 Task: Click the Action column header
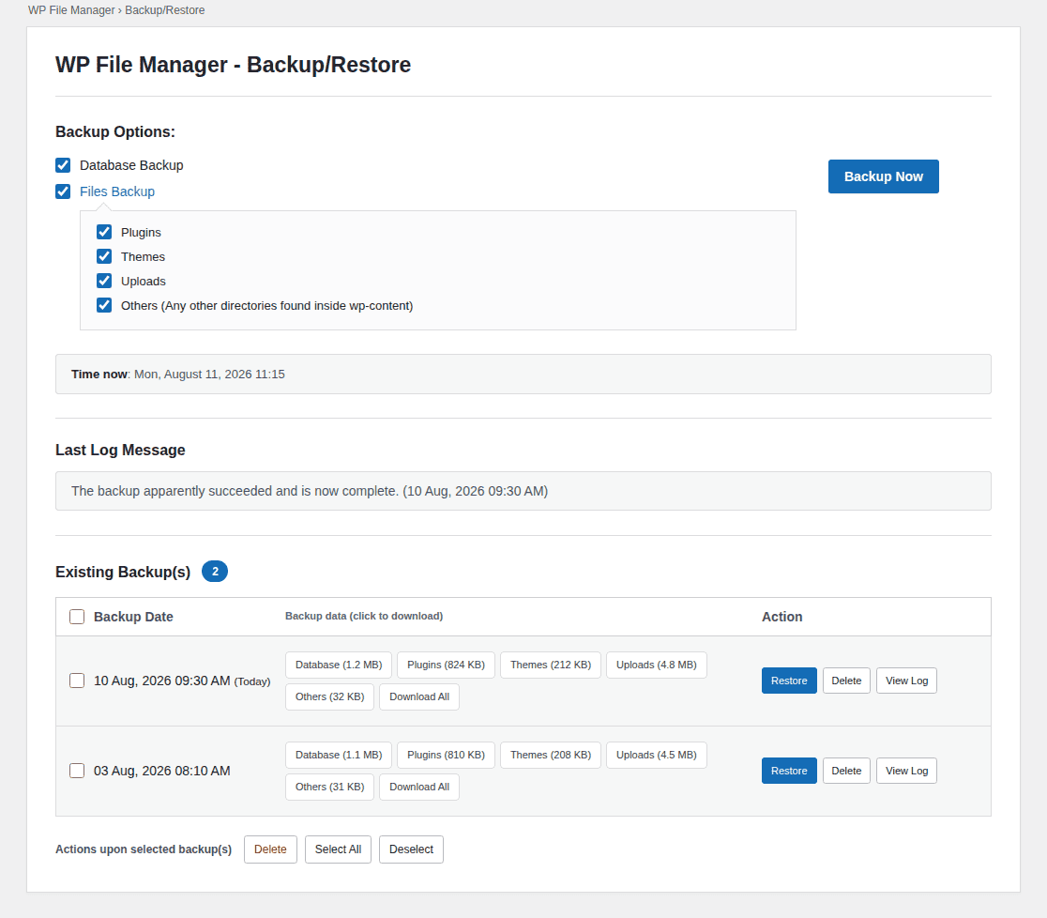pos(781,617)
